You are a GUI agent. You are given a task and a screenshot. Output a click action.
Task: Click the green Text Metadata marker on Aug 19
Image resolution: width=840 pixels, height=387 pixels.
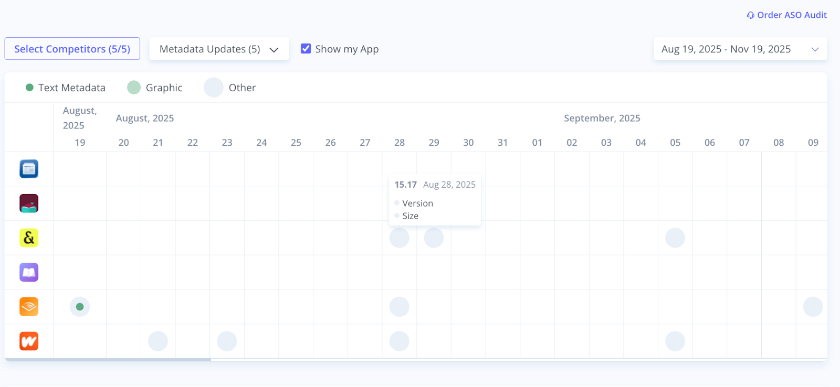(80, 307)
